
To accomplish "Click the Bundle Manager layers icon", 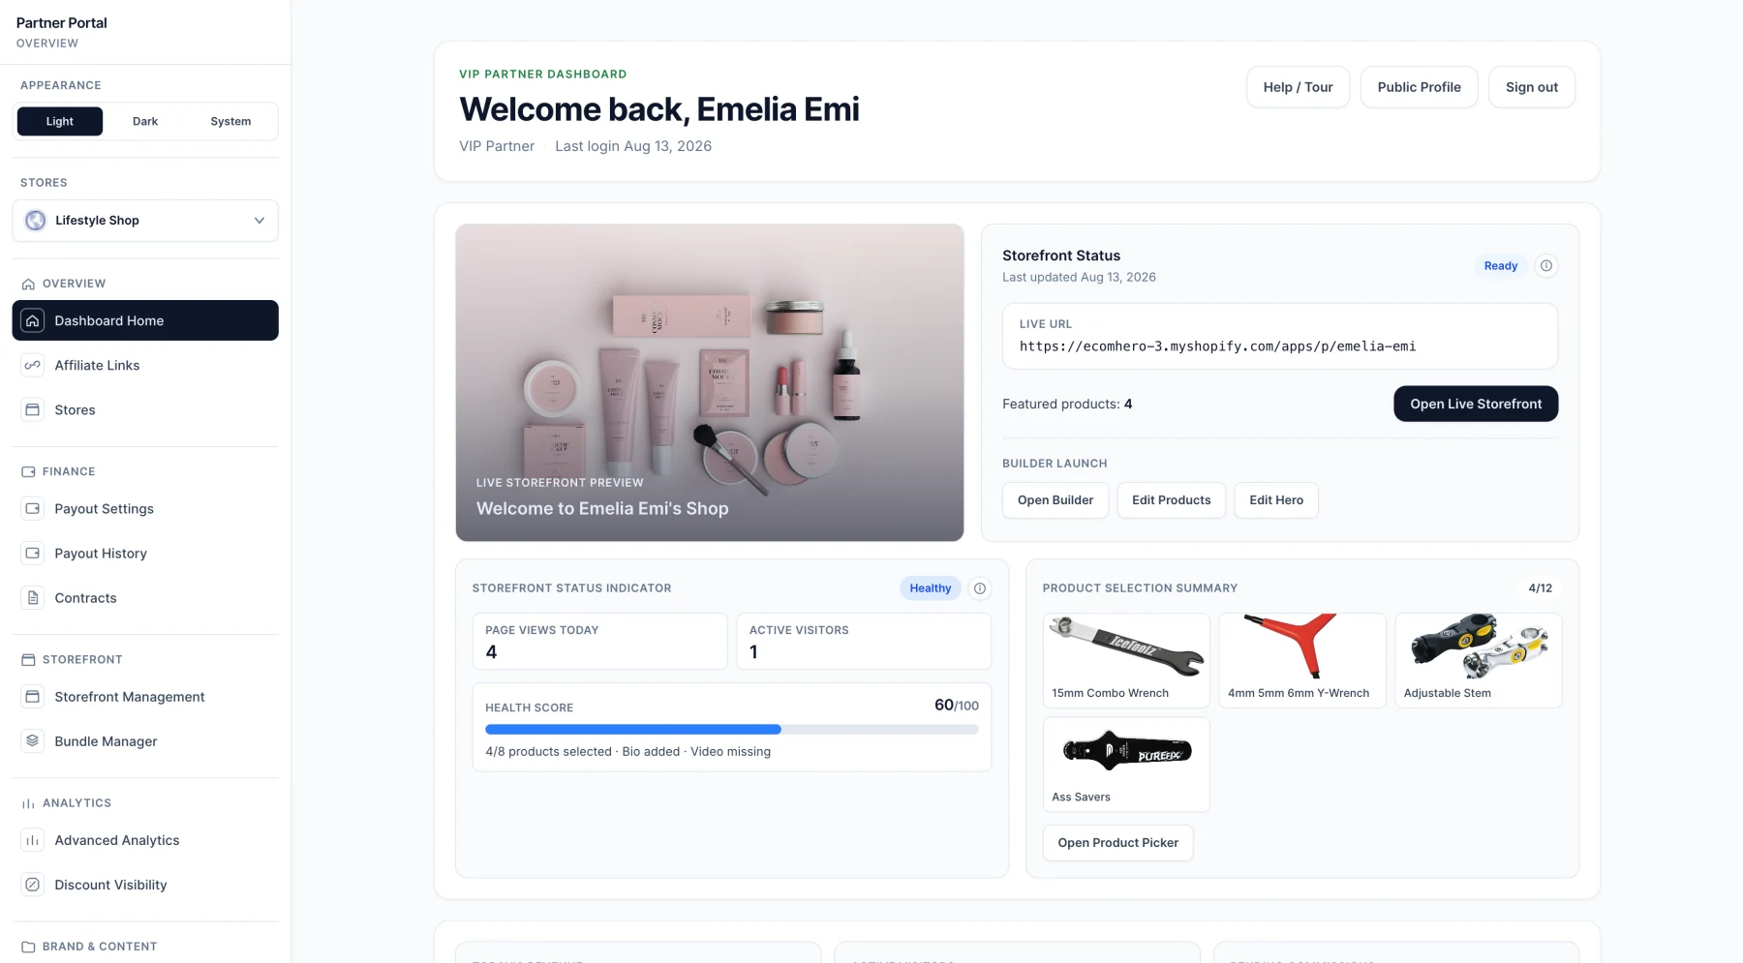I will 33,740.
